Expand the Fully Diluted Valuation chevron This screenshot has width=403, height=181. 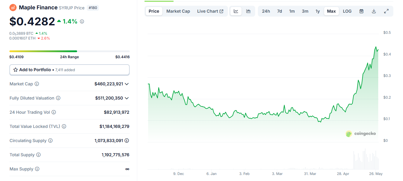tap(127, 98)
